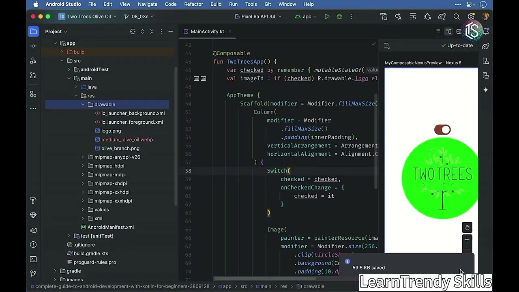Open the Running Devices tool window
519x292 pixels.
[x=486, y=75]
